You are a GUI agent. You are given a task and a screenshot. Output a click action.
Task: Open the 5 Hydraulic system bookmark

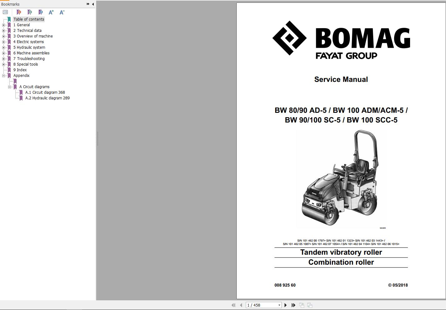tap(29, 47)
